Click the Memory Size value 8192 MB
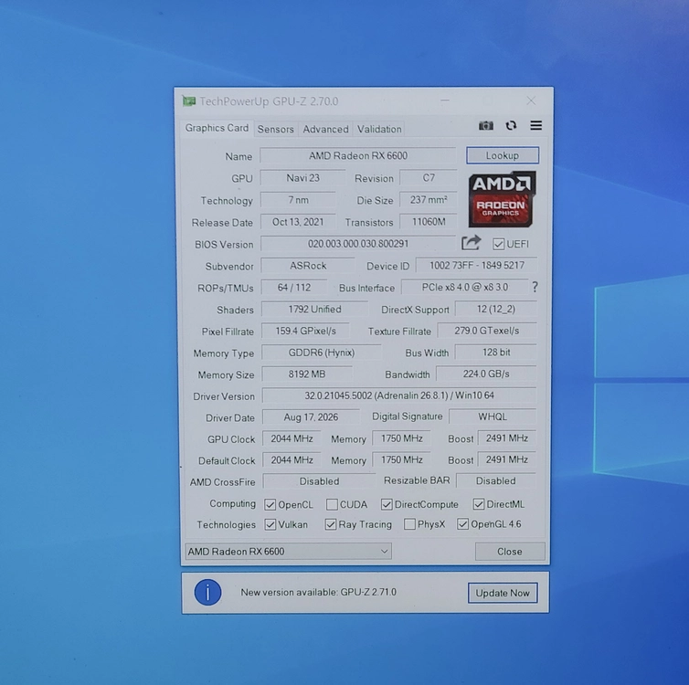 tap(307, 374)
